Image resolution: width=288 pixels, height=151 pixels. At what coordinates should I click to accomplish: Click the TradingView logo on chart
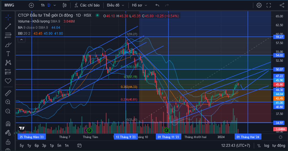click(x=22, y=128)
